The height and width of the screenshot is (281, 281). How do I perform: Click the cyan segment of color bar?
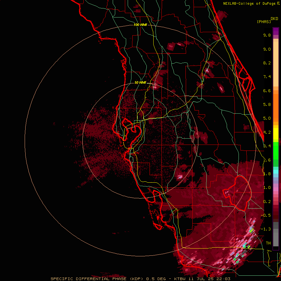(x=276, y=172)
